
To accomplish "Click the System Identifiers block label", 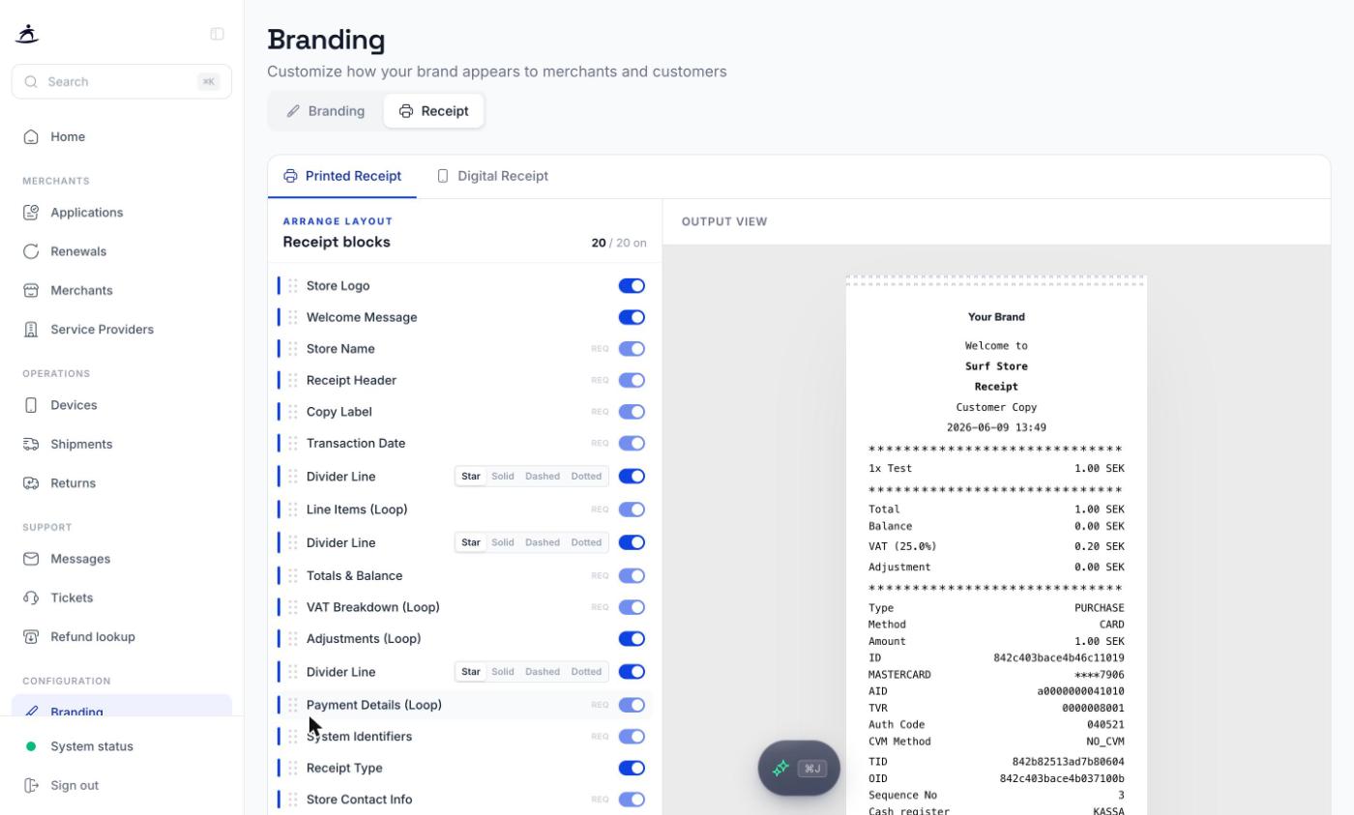I will [x=359, y=737].
